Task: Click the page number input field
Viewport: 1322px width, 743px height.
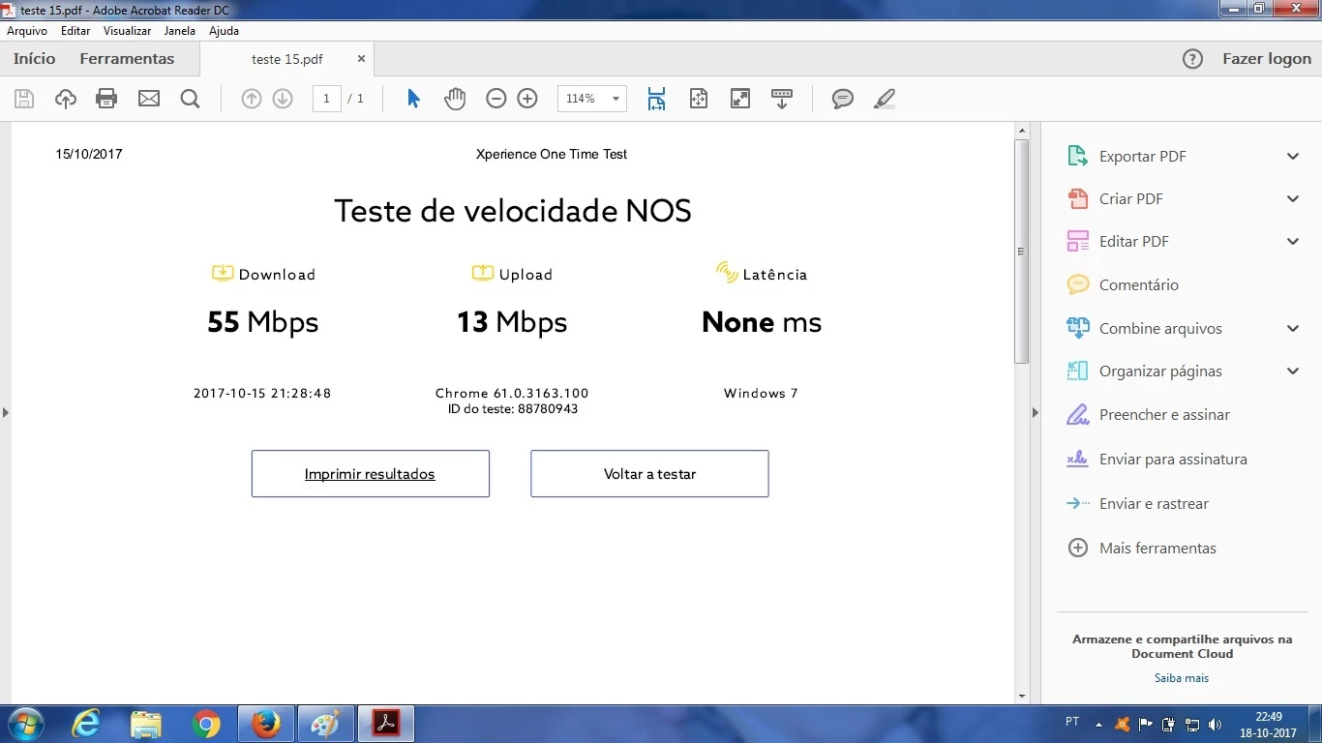Action: [326, 99]
